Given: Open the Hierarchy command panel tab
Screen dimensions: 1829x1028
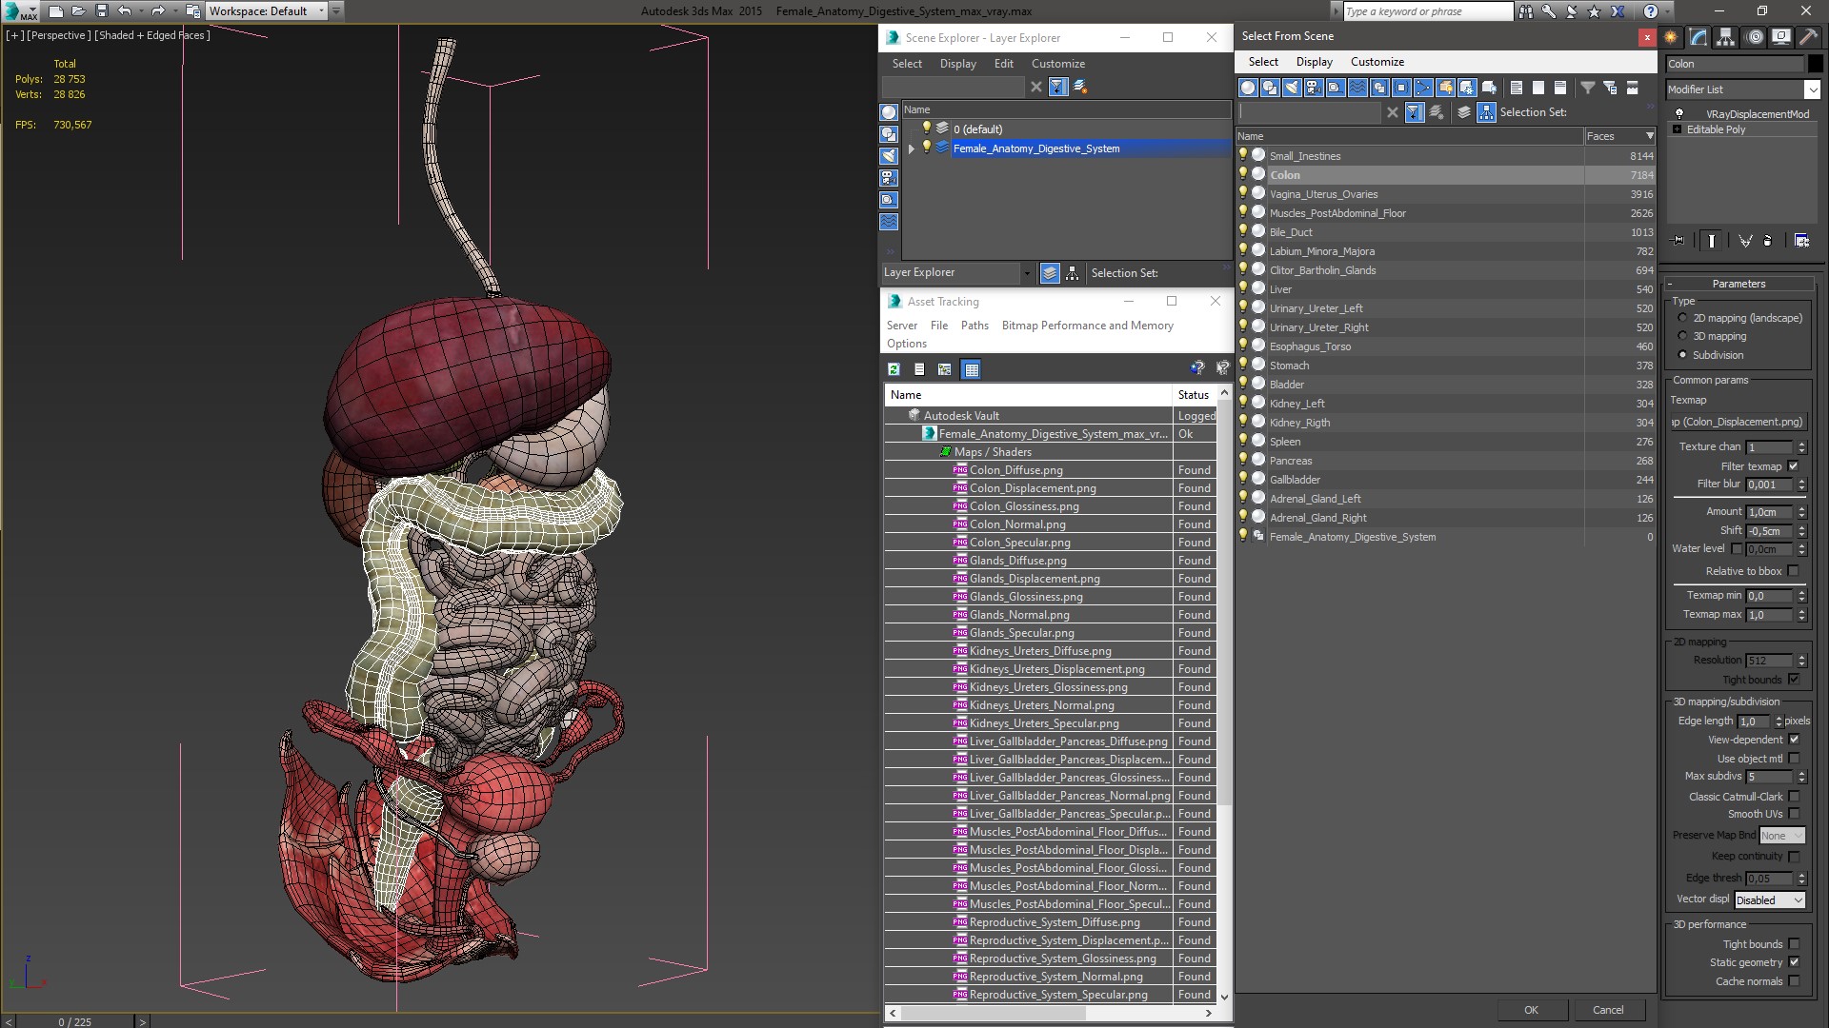Looking at the screenshot, I should [1726, 37].
